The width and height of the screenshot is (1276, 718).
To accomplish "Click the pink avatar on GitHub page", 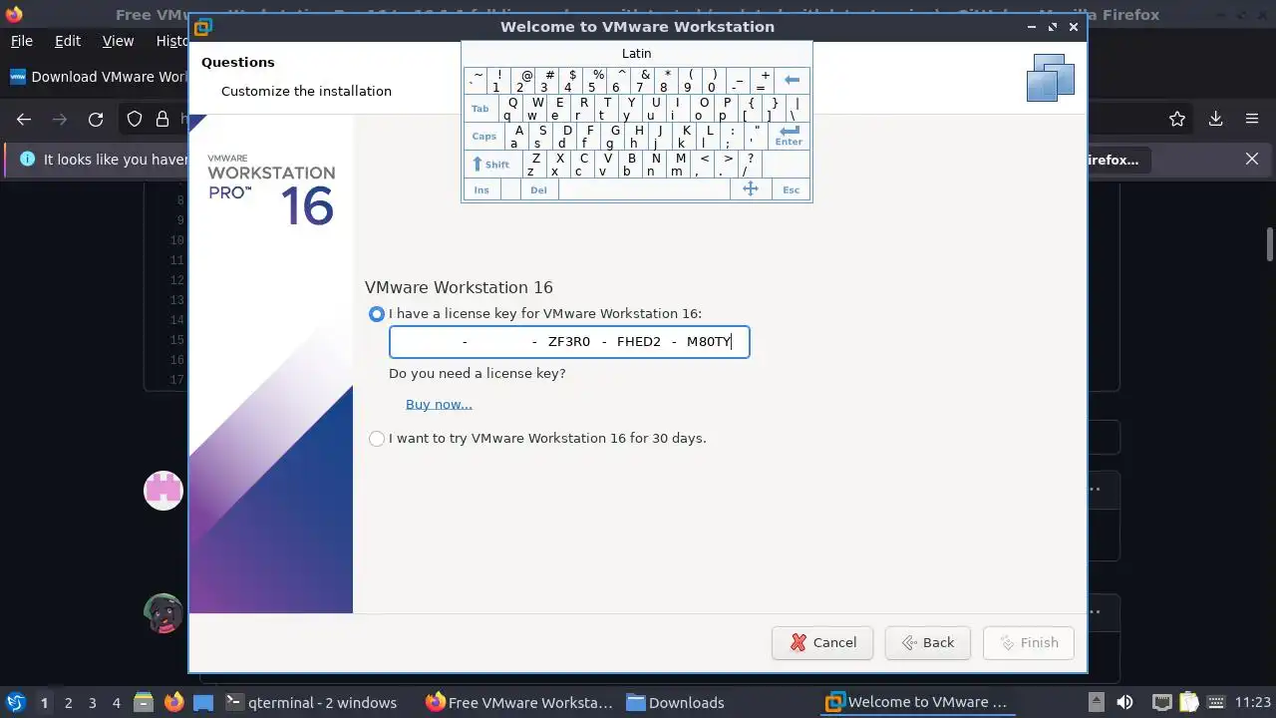I will click(163, 491).
